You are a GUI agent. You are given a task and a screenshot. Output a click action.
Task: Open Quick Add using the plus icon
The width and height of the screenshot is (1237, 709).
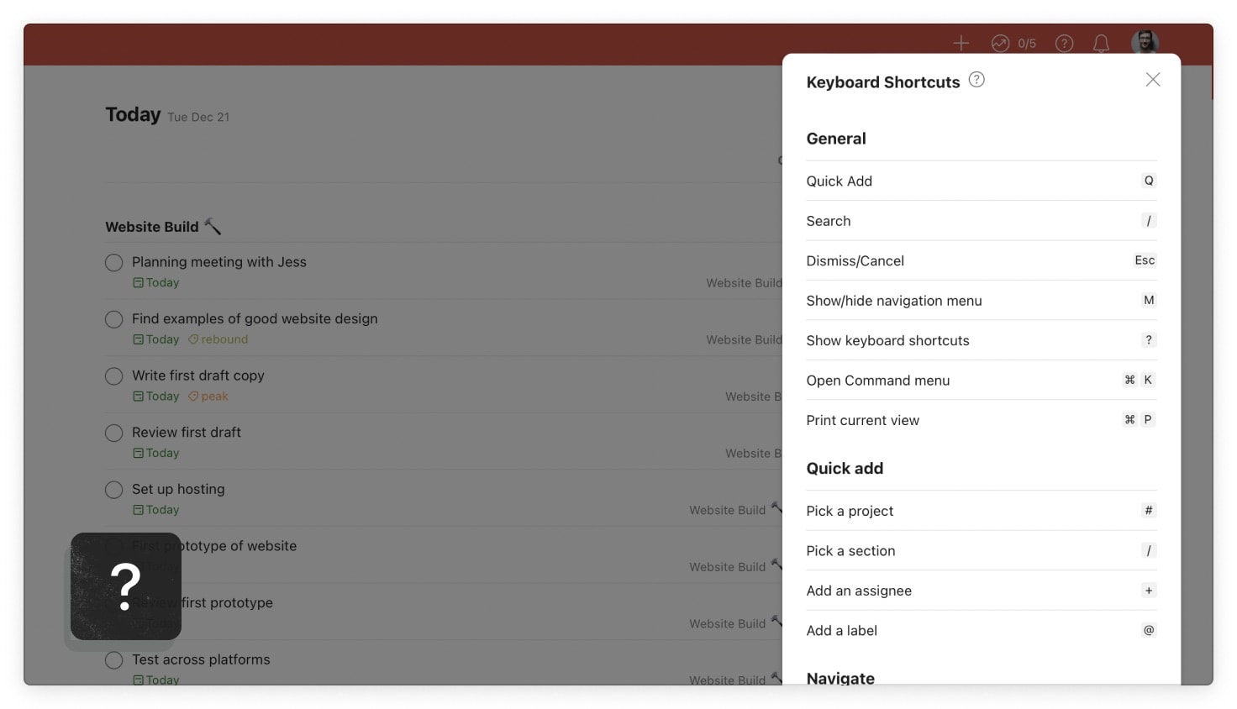pos(961,43)
